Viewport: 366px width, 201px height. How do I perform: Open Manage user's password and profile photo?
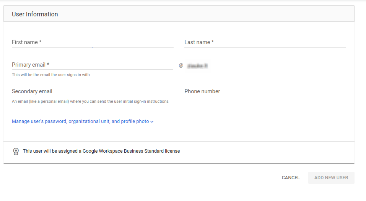[x=80, y=121]
